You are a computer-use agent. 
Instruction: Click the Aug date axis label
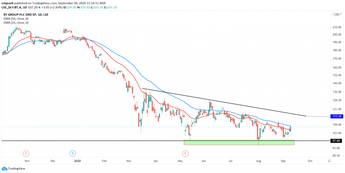259,161
